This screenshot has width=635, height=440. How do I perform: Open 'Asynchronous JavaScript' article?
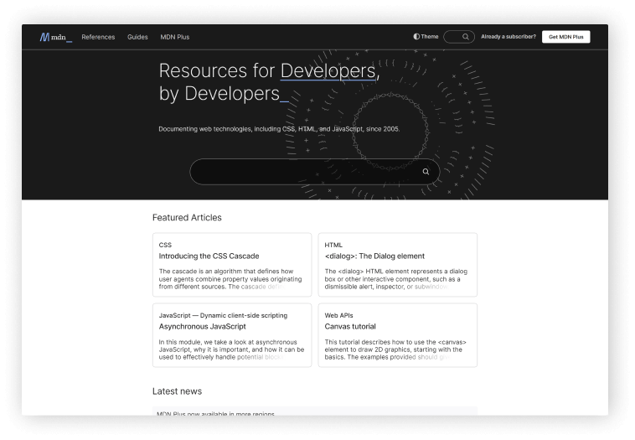(203, 327)
